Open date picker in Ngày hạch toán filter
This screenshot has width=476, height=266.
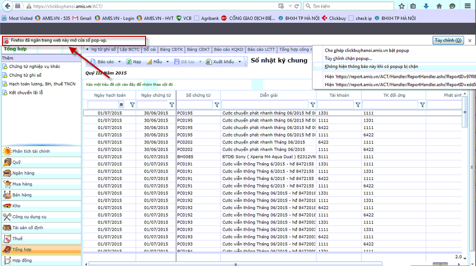click(x=121, y=105)
